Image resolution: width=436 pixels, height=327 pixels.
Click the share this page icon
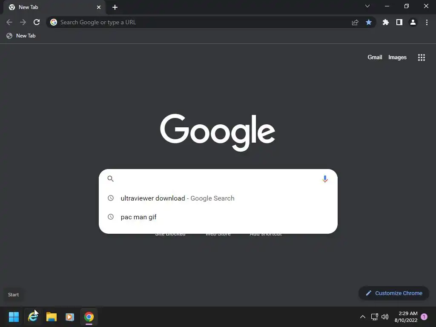tap(355, 22)
